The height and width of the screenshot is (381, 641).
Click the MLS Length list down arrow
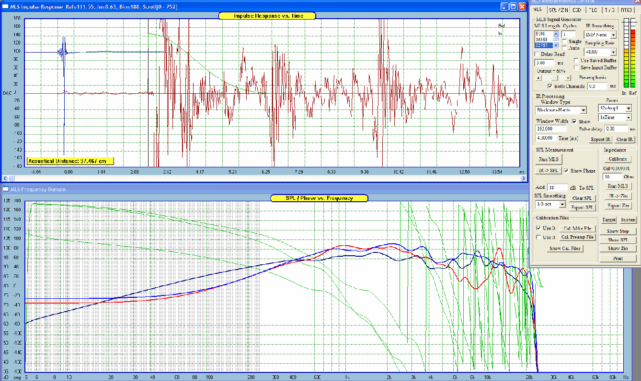556,45
